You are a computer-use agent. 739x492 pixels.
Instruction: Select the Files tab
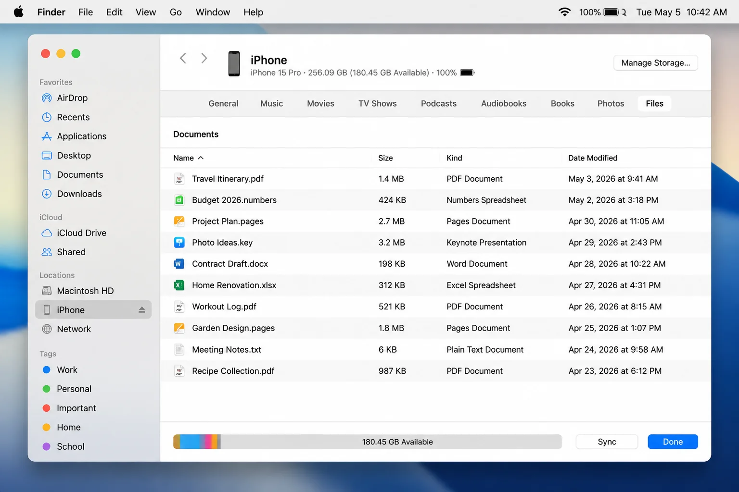point(654,104)
